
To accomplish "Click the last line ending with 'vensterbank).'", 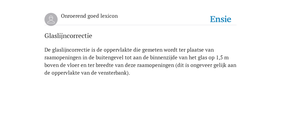I will [87, 73].
